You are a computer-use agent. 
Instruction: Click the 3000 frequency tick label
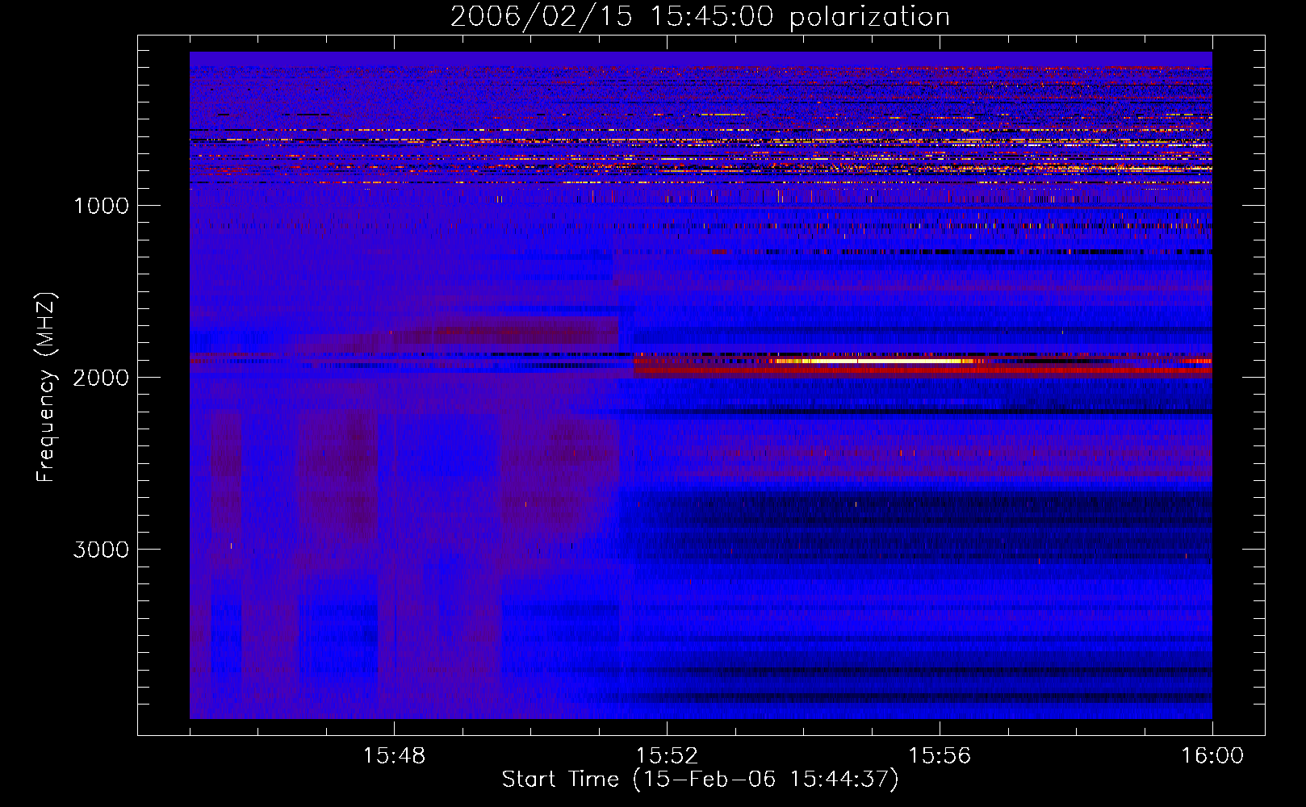101,550
